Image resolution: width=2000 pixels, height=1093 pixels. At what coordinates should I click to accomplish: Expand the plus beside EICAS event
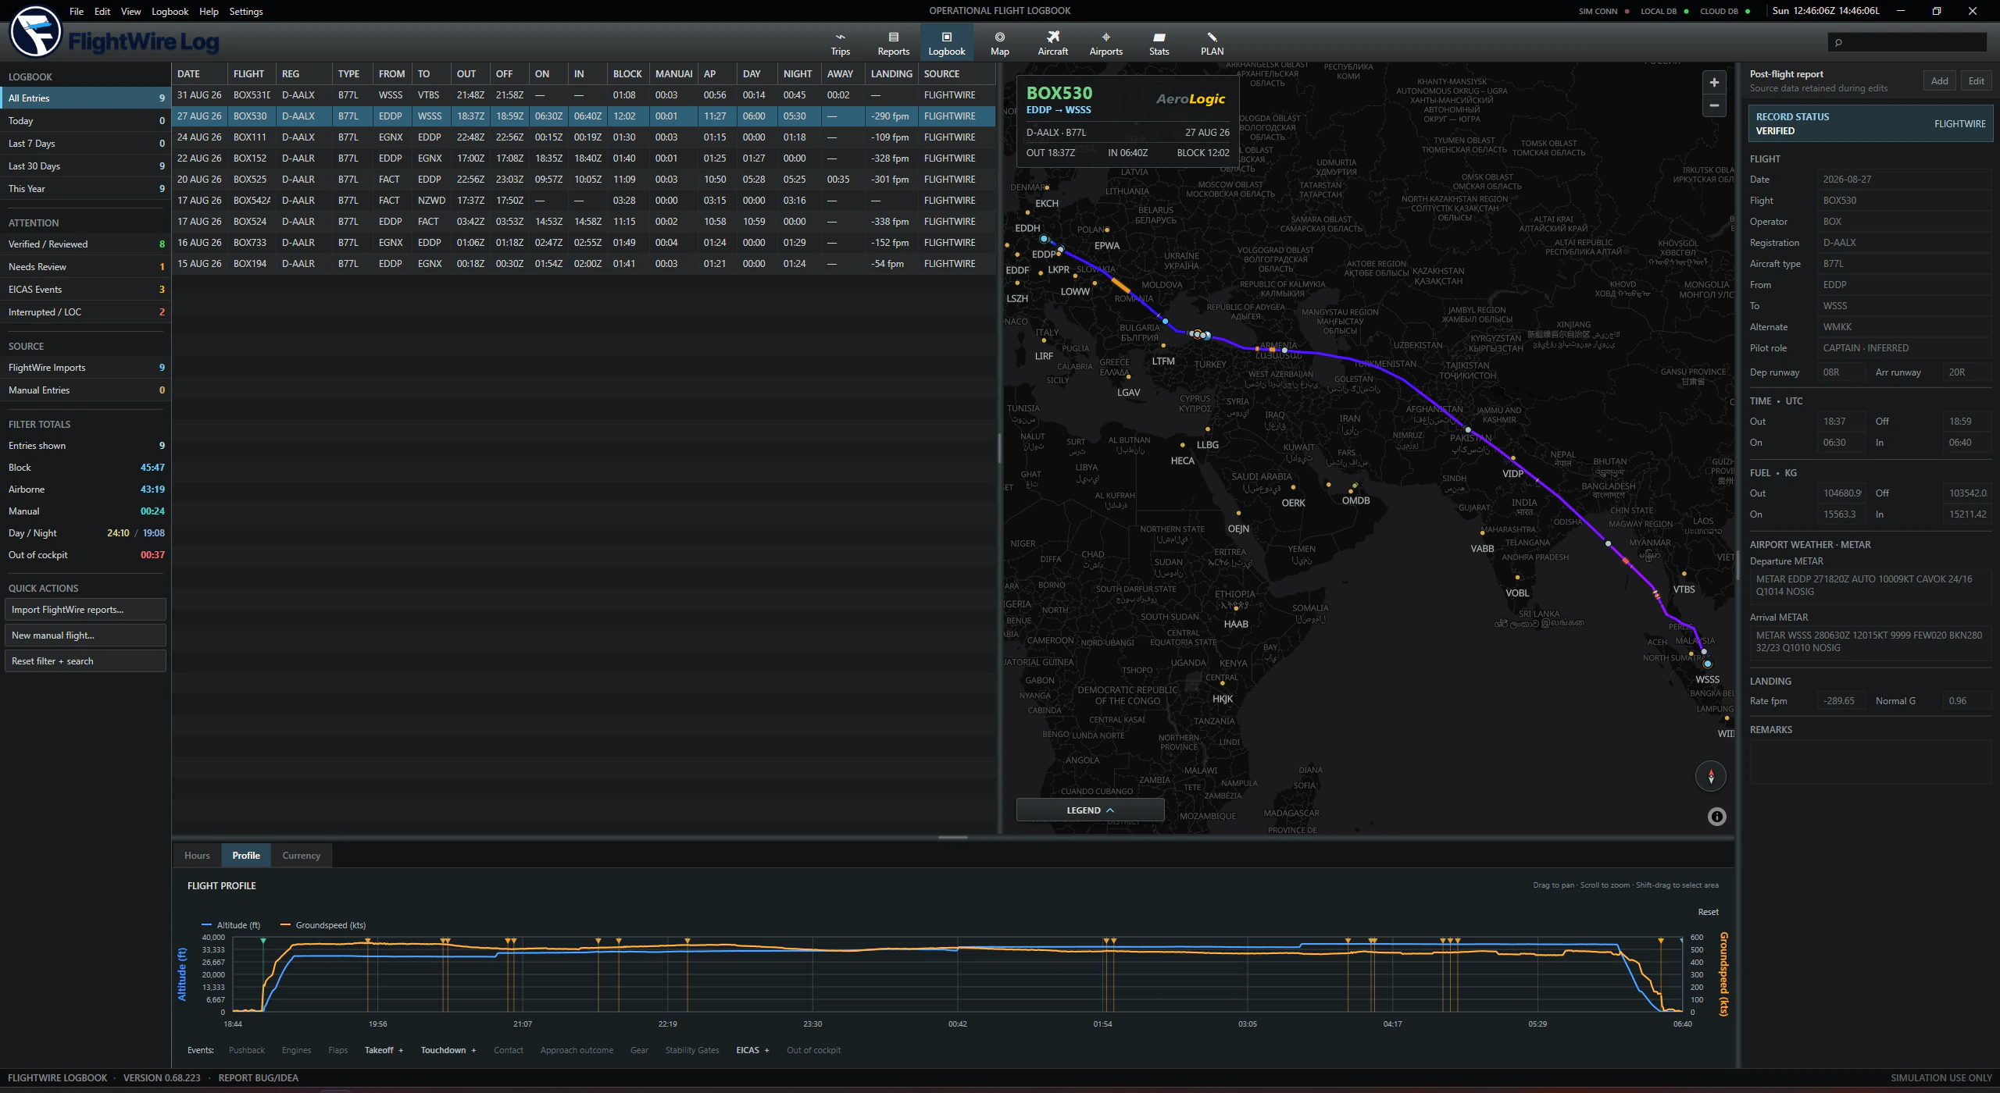click(x=766, y=1051)
